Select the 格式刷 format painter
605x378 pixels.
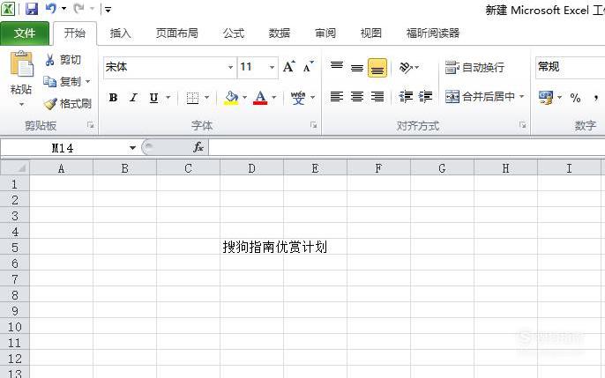(x=68, y=103)
